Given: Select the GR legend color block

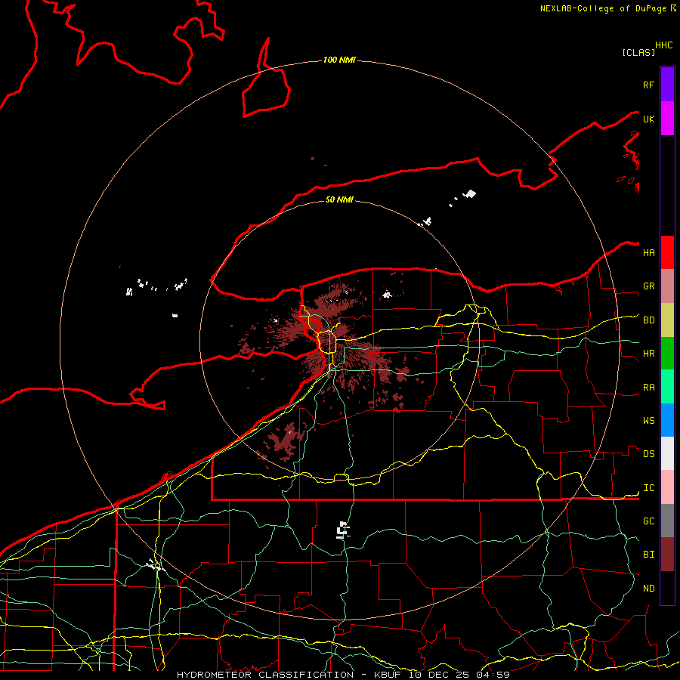Looking at the screenshot, I should tap(667, 286).
